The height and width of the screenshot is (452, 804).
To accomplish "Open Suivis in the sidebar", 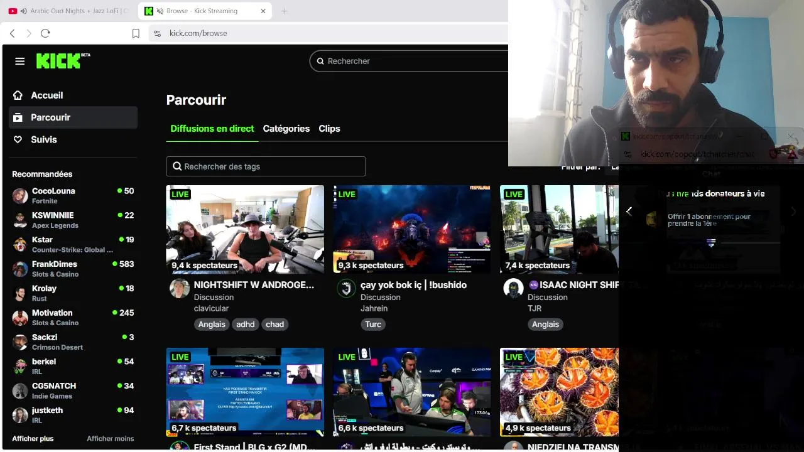I will [x=73, y=139].
